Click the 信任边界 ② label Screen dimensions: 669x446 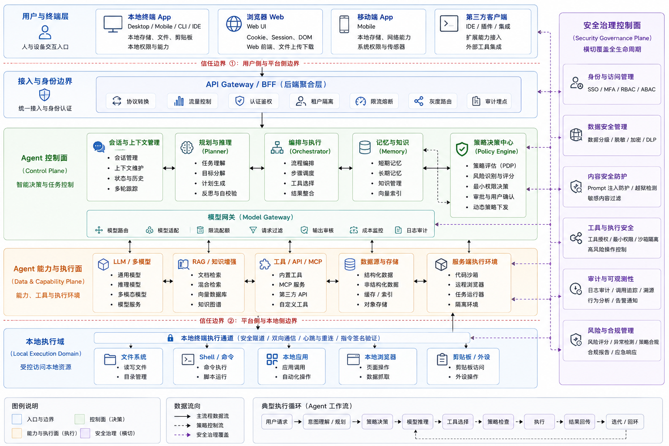tap(248, 321)
